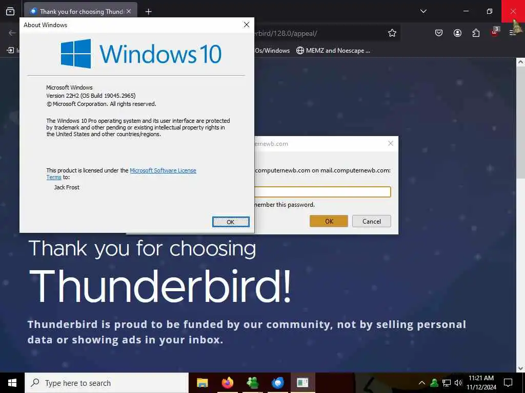Click the green user tray icon
The height and width of the screenshot is (393, 525).
coord(434,383)
